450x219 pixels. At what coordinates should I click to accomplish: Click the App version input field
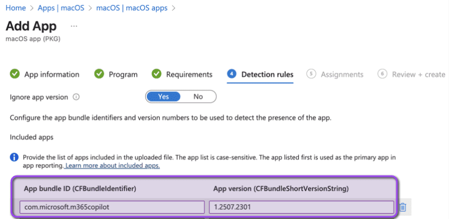click(301, 207)
